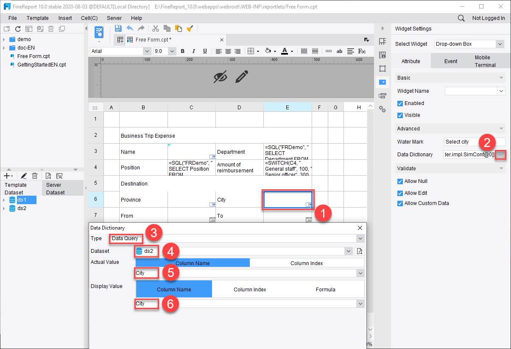The height and width of the screenshot is (349, 511).
Task: Refresh the template file list
Action: (18, 29)
